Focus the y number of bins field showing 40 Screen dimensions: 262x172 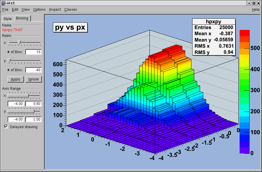pyautogui.click(x=33, y=70)
